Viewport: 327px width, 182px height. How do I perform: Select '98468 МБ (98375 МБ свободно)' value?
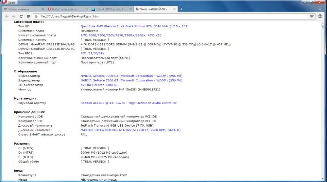(x=105, y=157)
